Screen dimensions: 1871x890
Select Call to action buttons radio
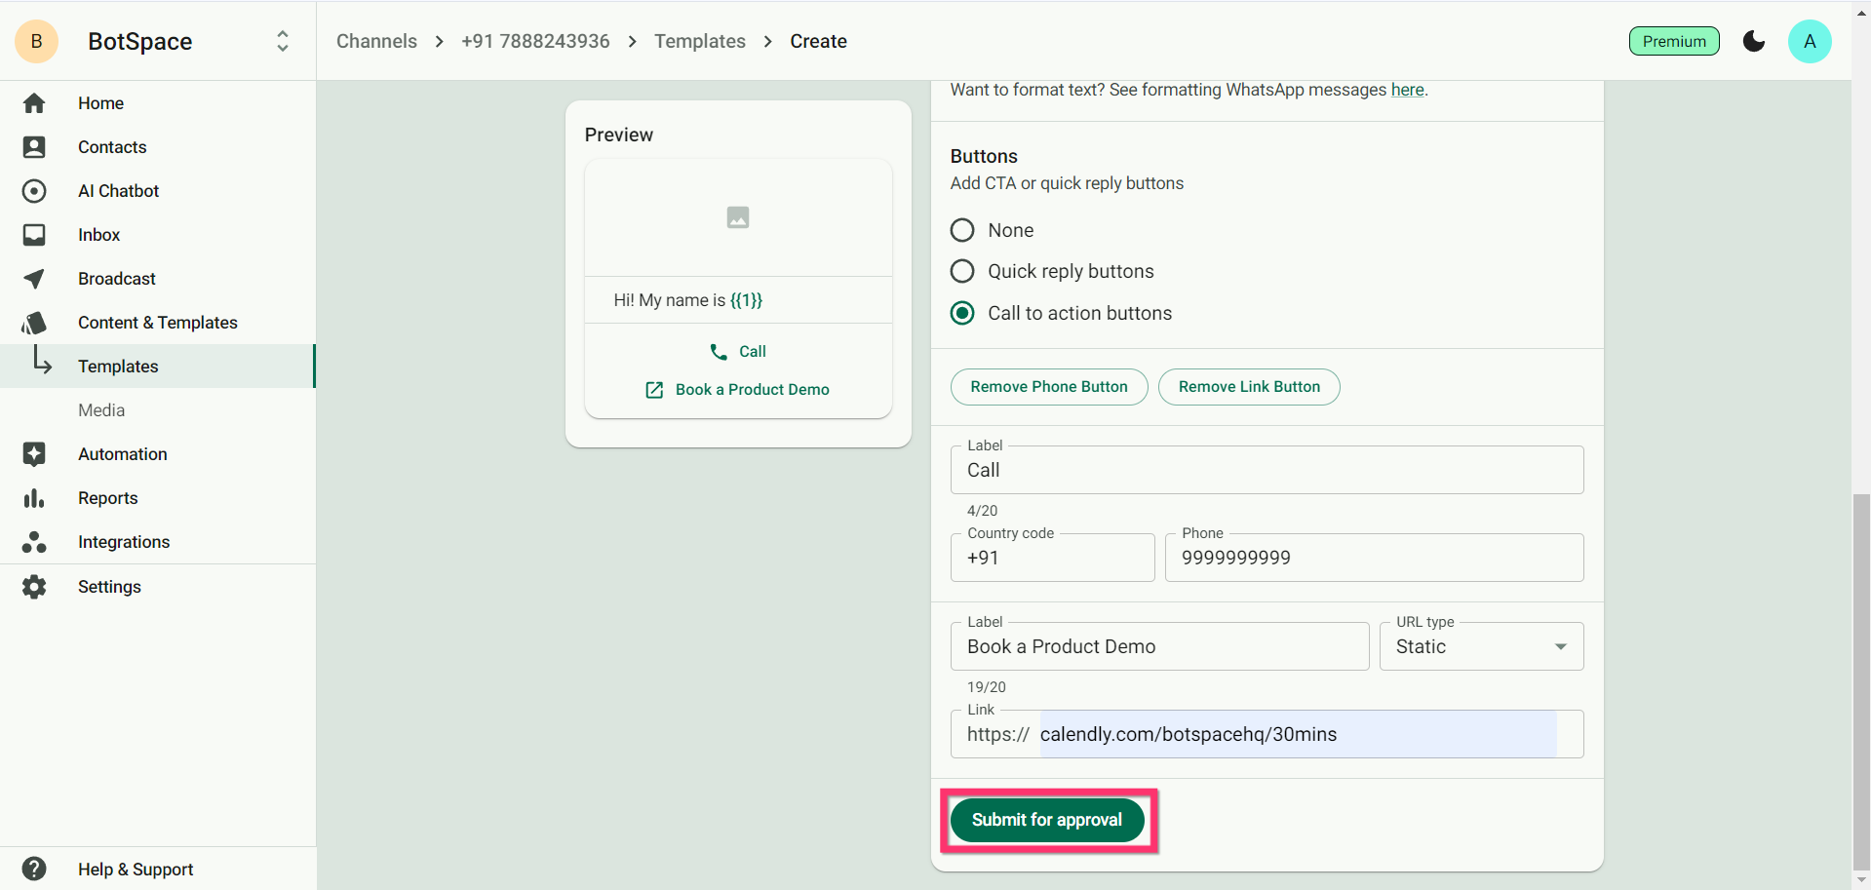tap(962, 313)
